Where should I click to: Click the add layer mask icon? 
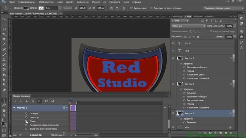(210, 133)
